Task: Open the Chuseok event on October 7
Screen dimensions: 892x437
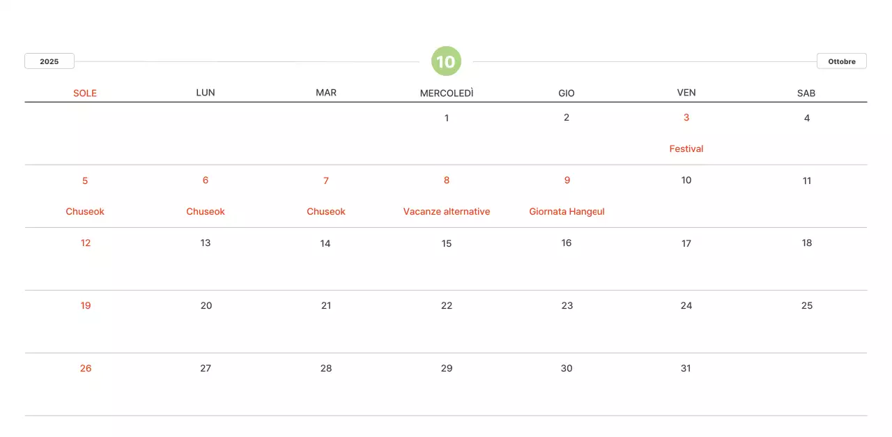Action: pyautogui.click(x=326, y=211)
